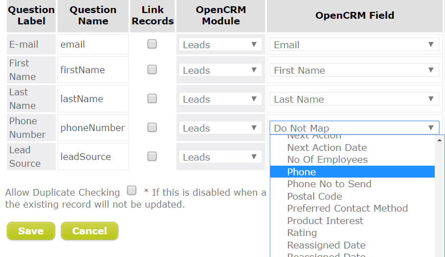Enable Allow Duplicate Checking checkbox
The width and height of the screenshot is (445, 257).
click(x=131, y=190)
